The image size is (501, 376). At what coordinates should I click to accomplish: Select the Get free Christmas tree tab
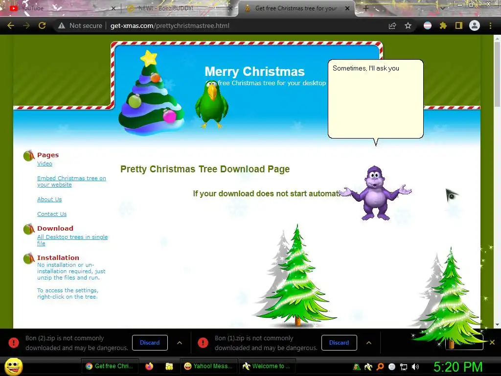tap(296, 8)
